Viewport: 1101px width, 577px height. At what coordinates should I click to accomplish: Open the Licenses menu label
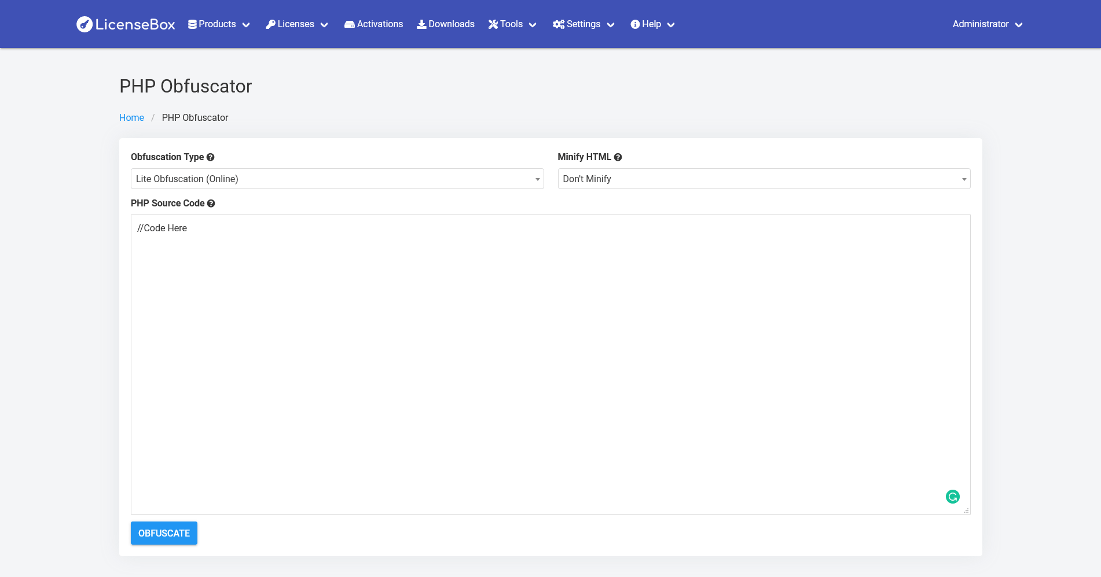pos(296,24)
